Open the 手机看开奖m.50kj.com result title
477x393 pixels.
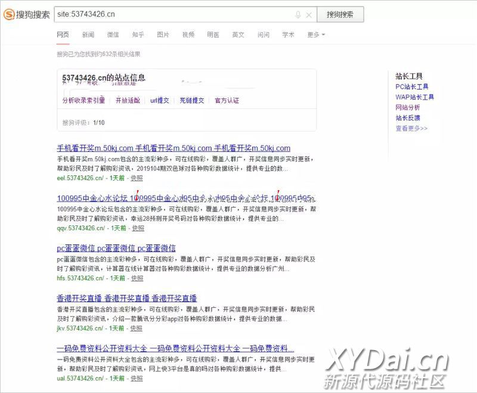174,148
